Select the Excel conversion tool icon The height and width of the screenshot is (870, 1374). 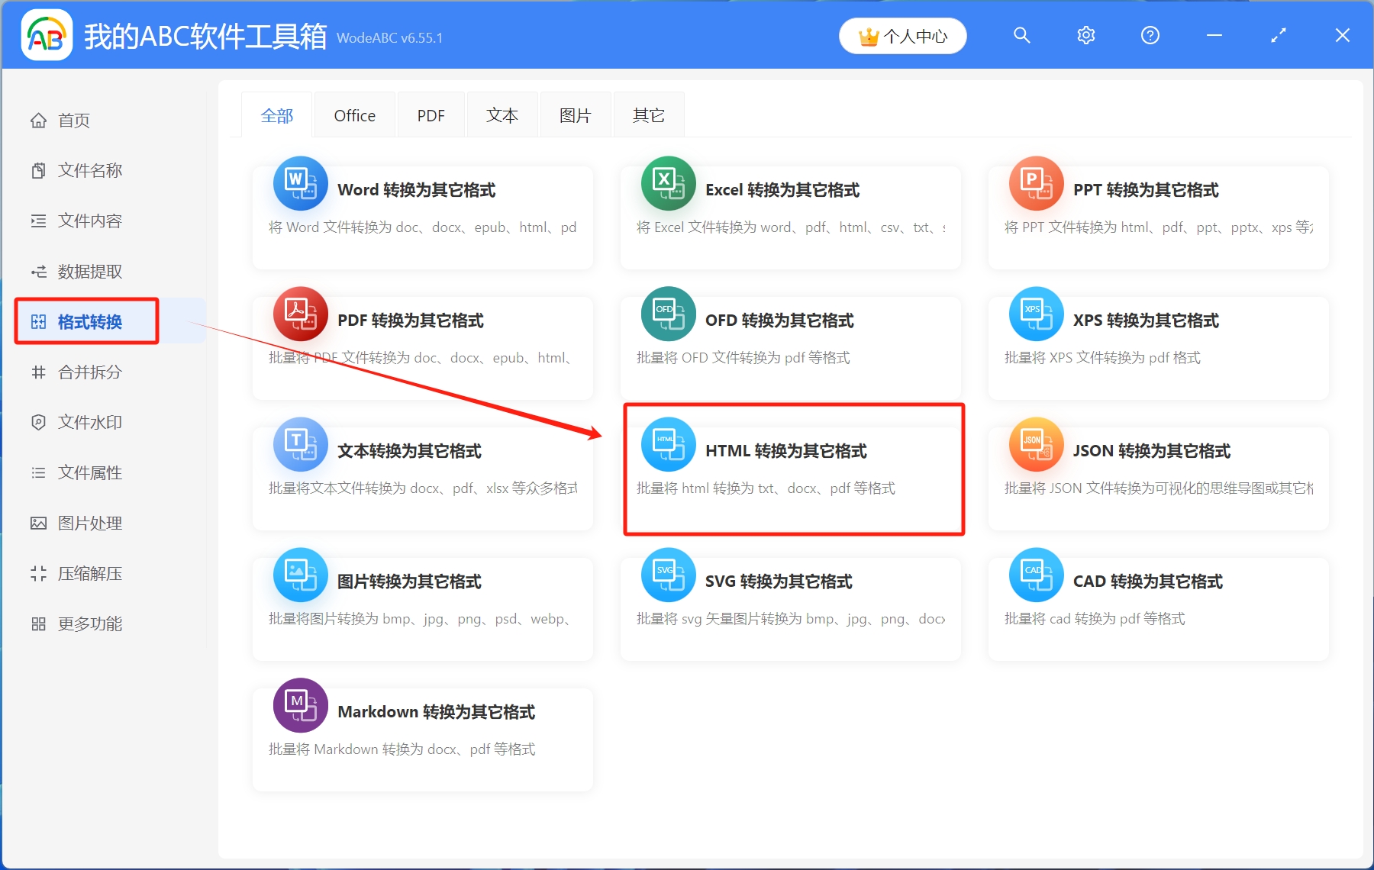668,183
